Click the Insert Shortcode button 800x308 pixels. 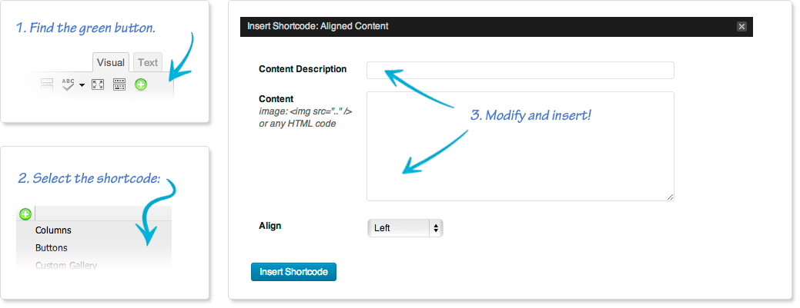[293, 272]
